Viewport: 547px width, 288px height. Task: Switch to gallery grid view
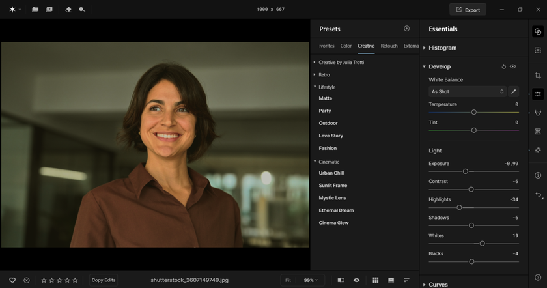coord(375,280)
